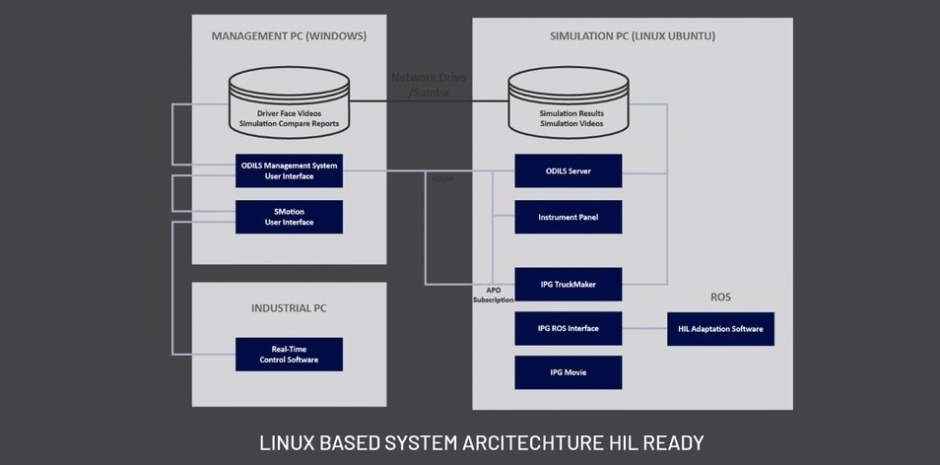Click the Instrument Panel block
The width and height of the screenshot is (940, 465).
[x=568, y=217]
